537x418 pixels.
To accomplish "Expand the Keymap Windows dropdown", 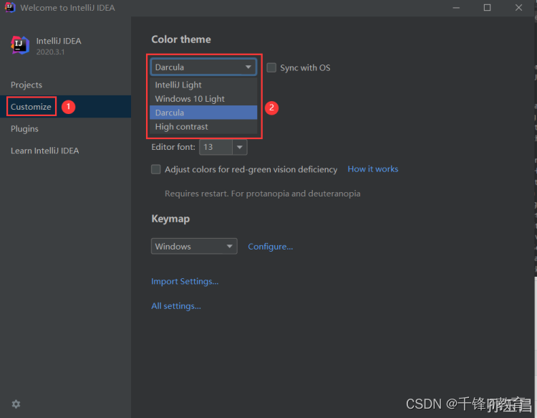I will (194, 246).
